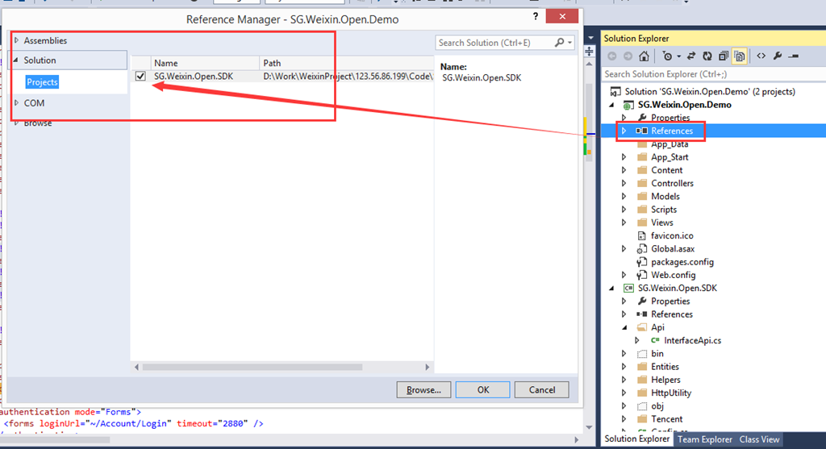Click the magnifier icon in Search Solution box
Image resolution: width=826 pixels, height=449 pixels.
[559, 43]
